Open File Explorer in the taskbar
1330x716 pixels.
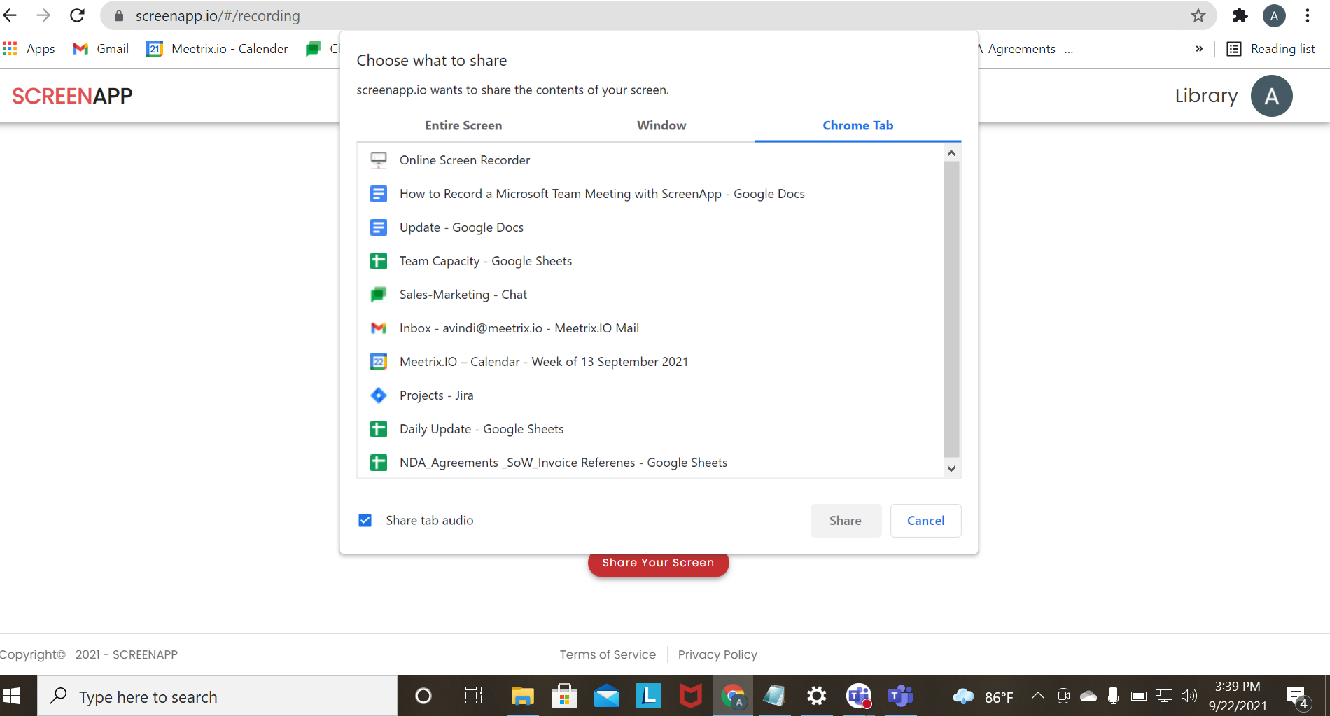click(x=522, y=696)
